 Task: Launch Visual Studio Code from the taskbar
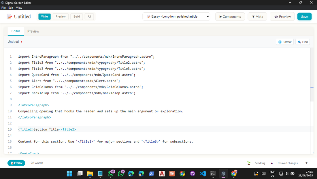[203, 174]
